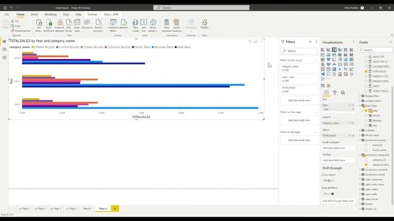The image size is (394, 221).
Task: Open the Format paint-roller tab in Visualizations
Action: [335, 93]
